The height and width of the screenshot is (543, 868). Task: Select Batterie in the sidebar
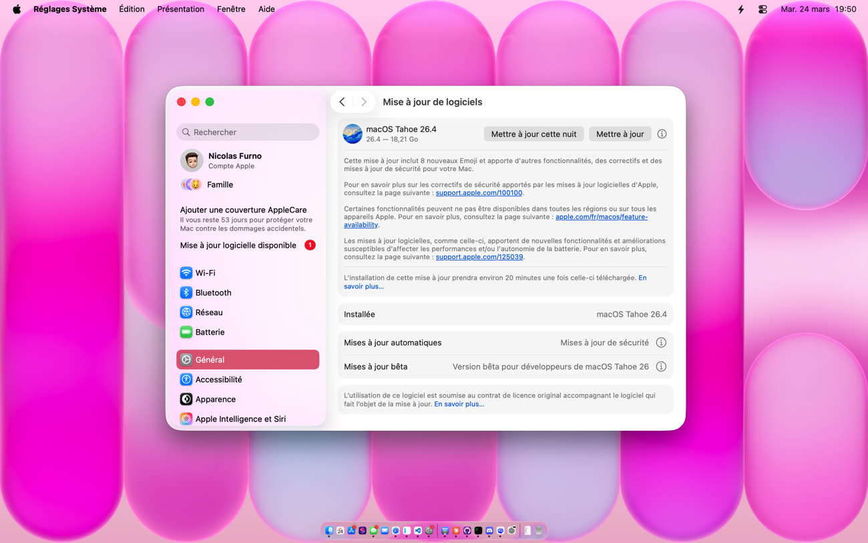pos(210,332)
